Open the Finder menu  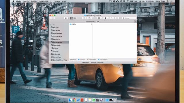[x=19, y=1]
